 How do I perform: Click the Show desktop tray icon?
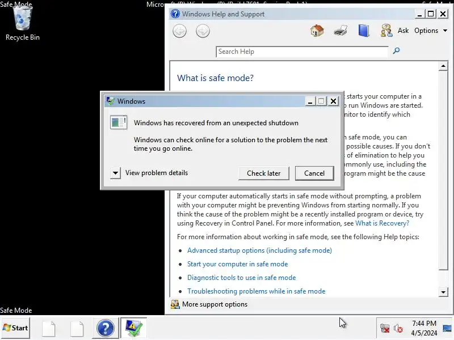pyautogui.click(x=448, y=328)
